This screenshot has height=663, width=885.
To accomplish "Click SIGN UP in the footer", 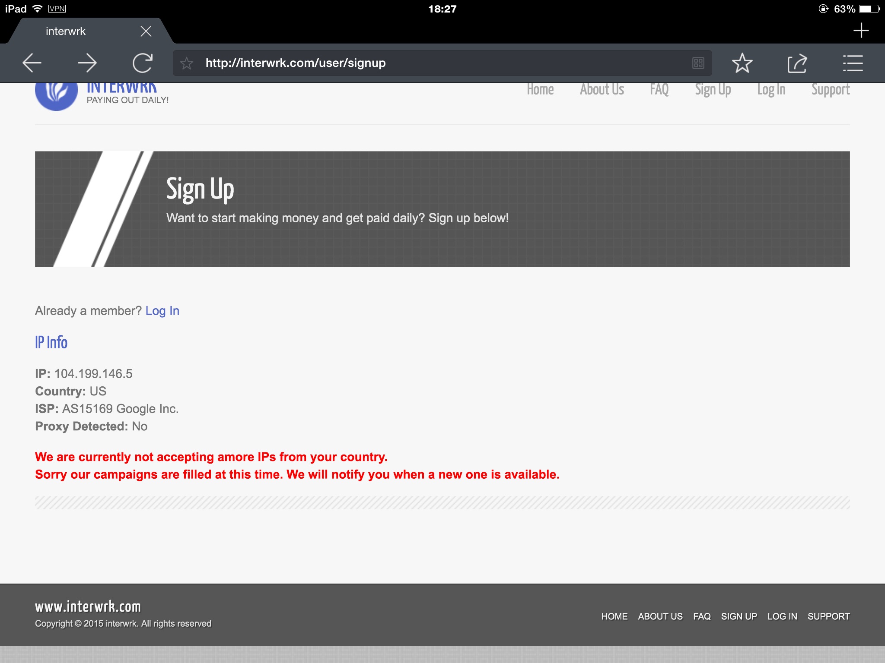I will tap(739, 616).
